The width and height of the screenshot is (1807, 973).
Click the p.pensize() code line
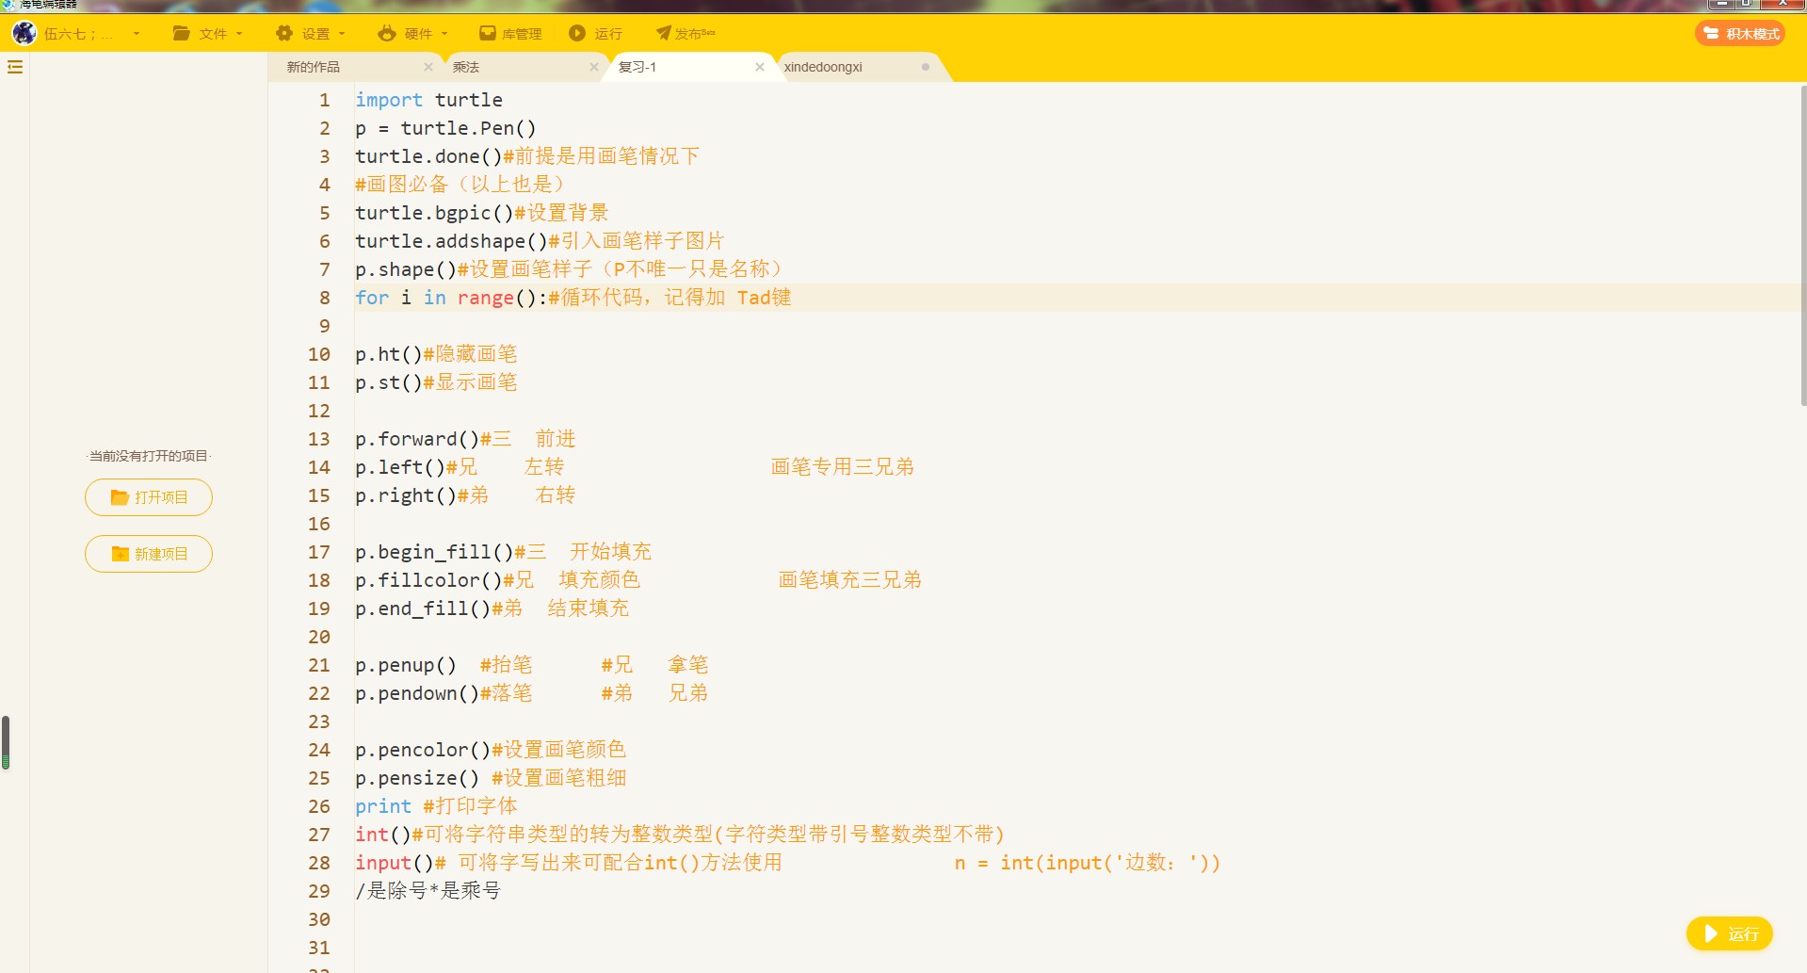click(491, 778)
